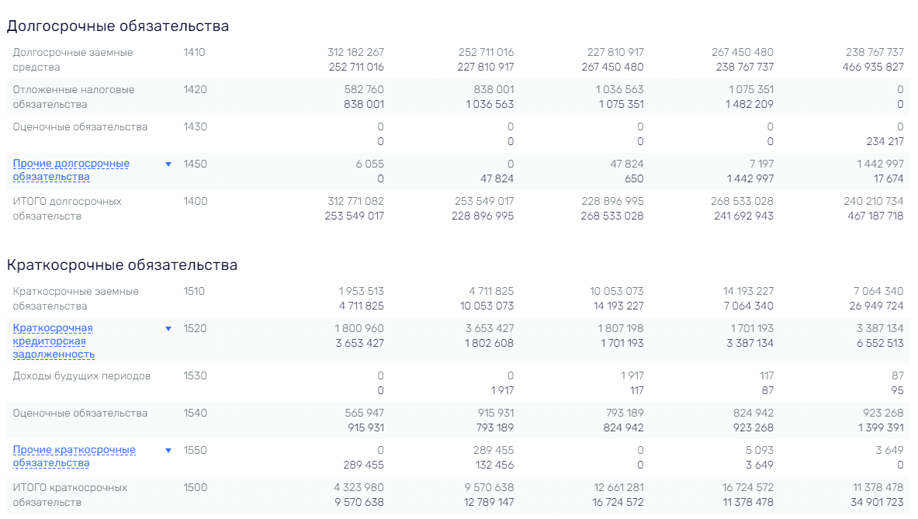Click the Доходы будущих периодов row label
Viewport: 918px width, 519px height.
point(81,376)
